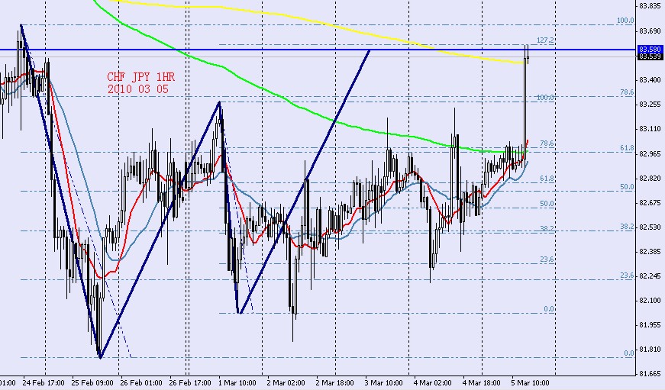Click the 81.810 price axis value
Screen dimensions: 665x390
650,350
